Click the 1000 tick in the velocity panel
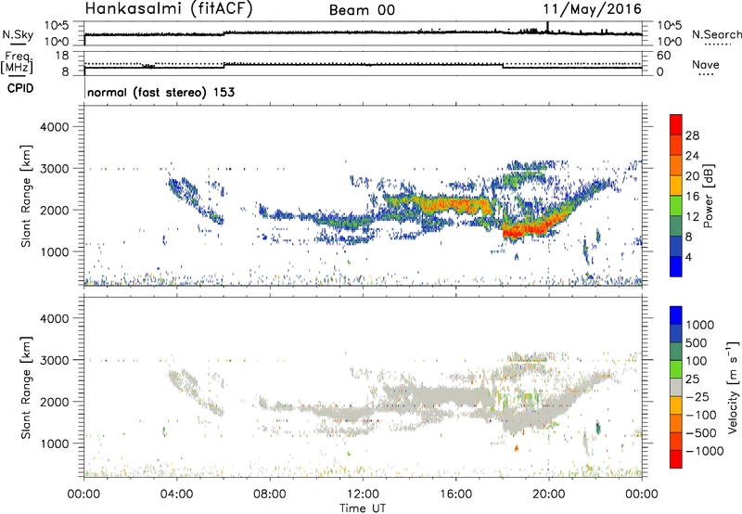 tap(54, 443)
